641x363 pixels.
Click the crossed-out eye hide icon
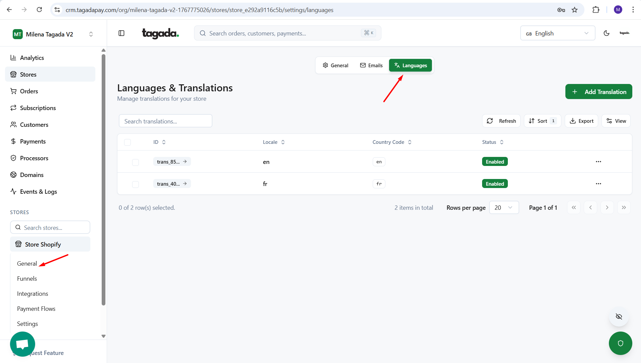(x=619, y=316)
